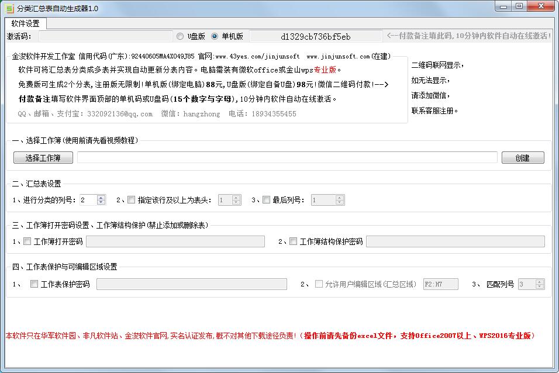Open the 软件设置 tab

tap(25, 23)
